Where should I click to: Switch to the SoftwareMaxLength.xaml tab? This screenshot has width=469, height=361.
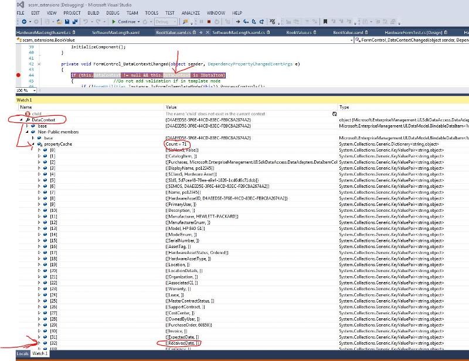click(x=115, y=32)
